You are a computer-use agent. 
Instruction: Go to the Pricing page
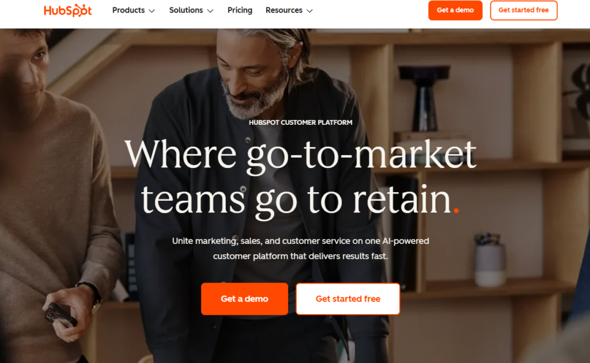[240, 10]
